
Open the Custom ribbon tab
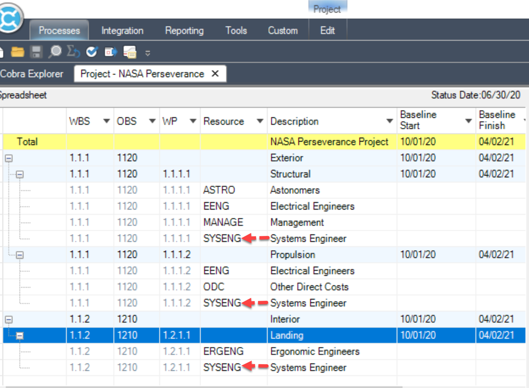coord(283,31)
